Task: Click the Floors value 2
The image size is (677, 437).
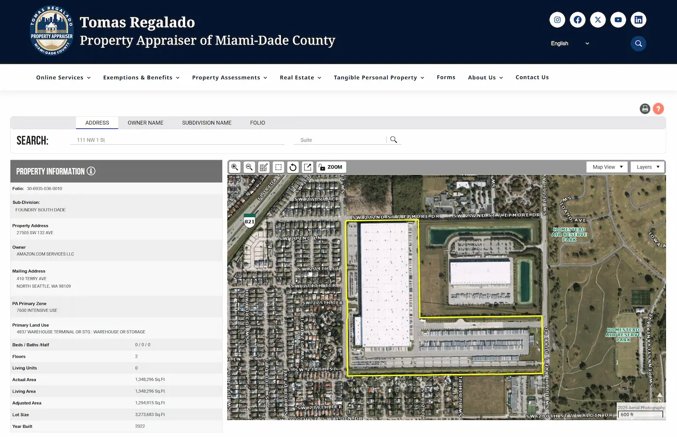Action: [136, 356]
